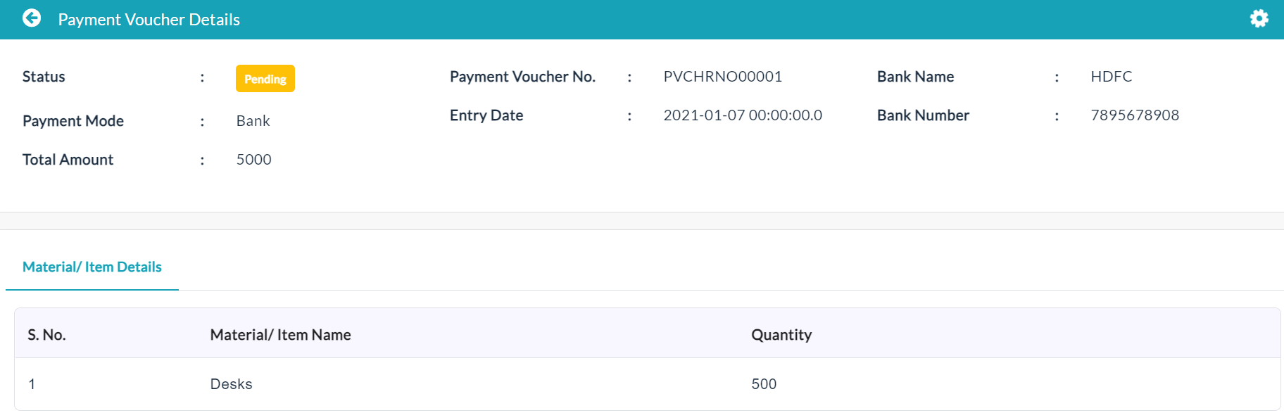Click the Total Amount value 5000
Screen dimensions: 1284x413
(254, 160)
